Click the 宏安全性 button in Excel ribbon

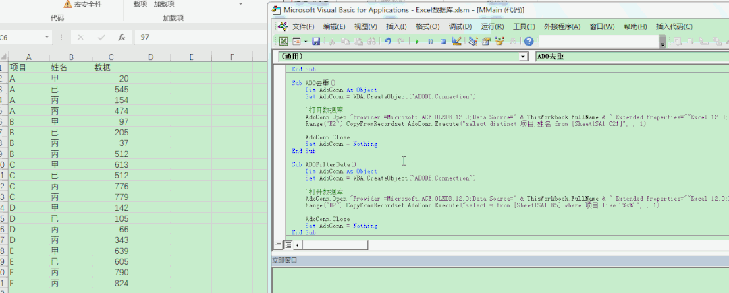point(83,4)
